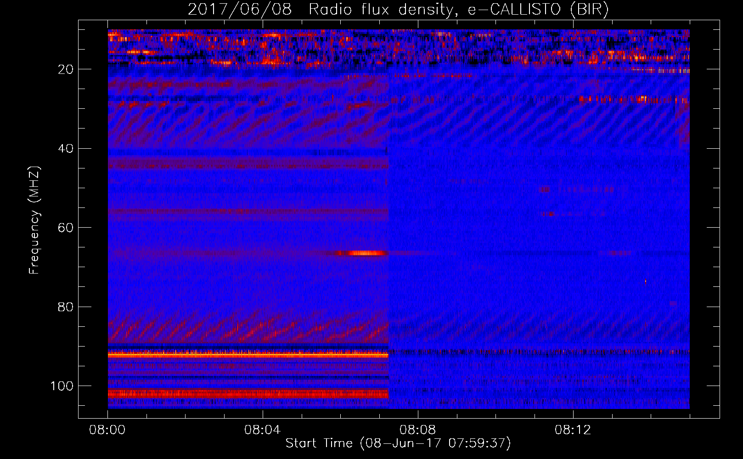Click the '08:12' time tick label
743x459 pixels.
tap(573, 430)
